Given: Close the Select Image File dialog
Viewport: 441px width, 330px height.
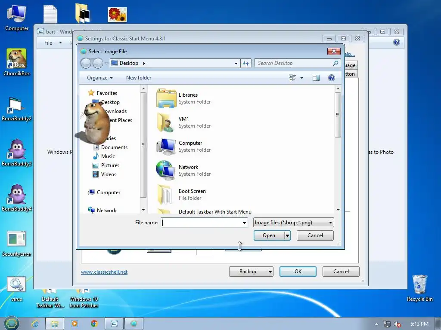Looking at the screenshot, I should point(334,52).
